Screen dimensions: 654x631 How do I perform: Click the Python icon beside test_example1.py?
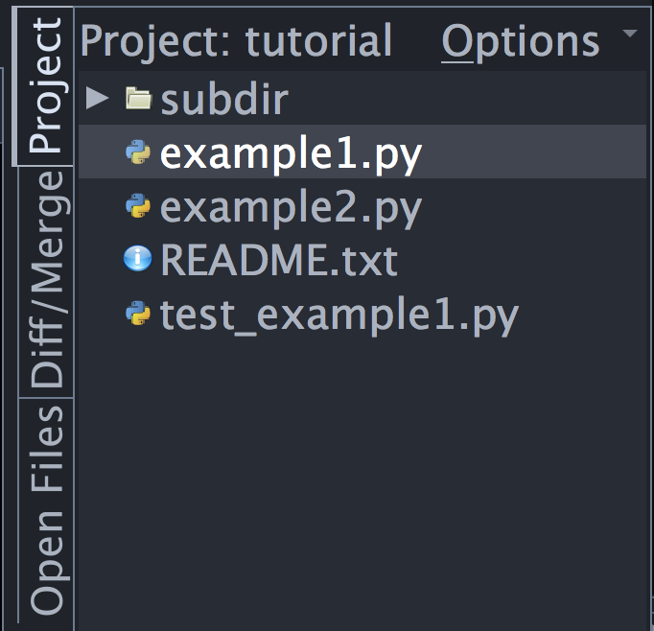tap(139, 314)
